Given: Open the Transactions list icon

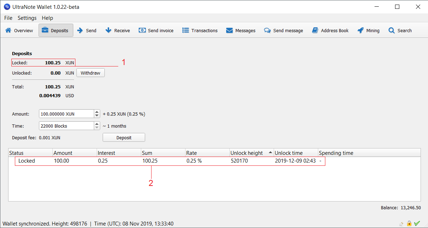Looking at the screenshot, I should [186, 30].
